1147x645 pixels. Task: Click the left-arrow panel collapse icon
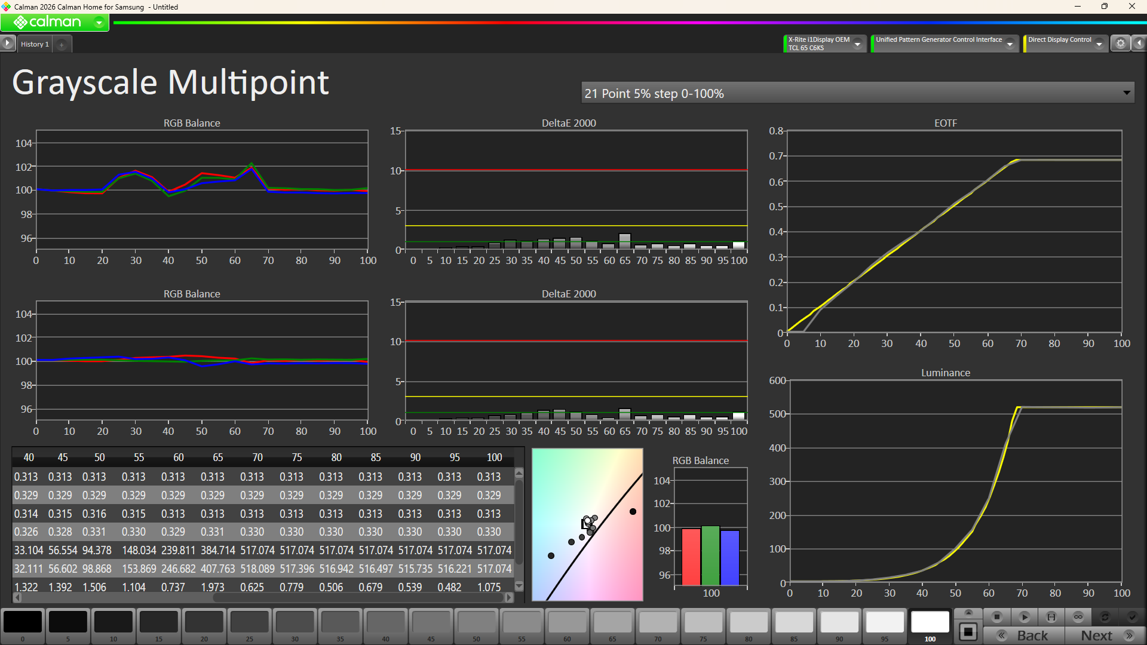(1139, 43)
